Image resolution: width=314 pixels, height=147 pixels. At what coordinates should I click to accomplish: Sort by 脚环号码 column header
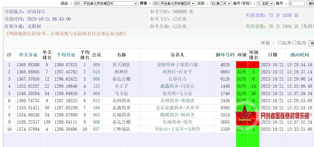pyautogui.click(x=225, y=55)
